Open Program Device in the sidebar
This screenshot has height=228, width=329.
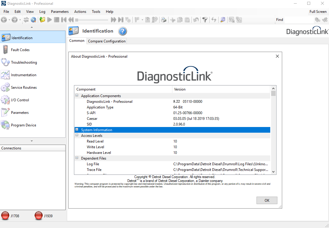tap(24, 125)
